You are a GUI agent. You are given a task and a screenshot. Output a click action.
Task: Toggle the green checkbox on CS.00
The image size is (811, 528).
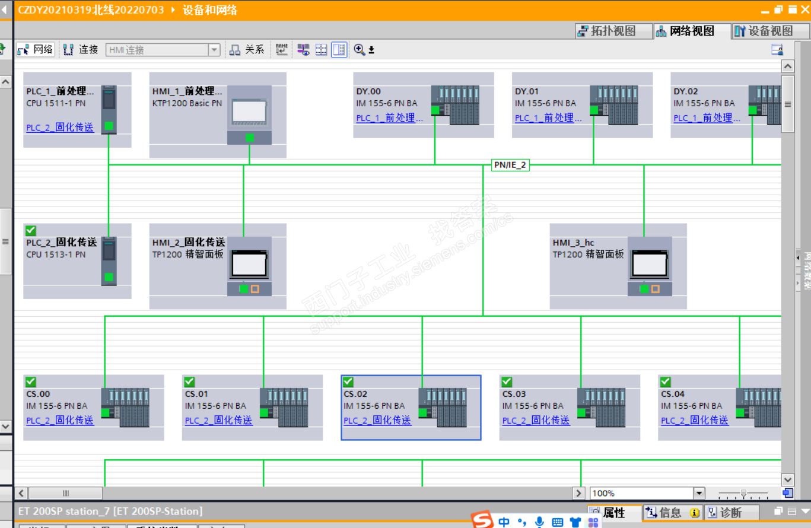point(31,381)
